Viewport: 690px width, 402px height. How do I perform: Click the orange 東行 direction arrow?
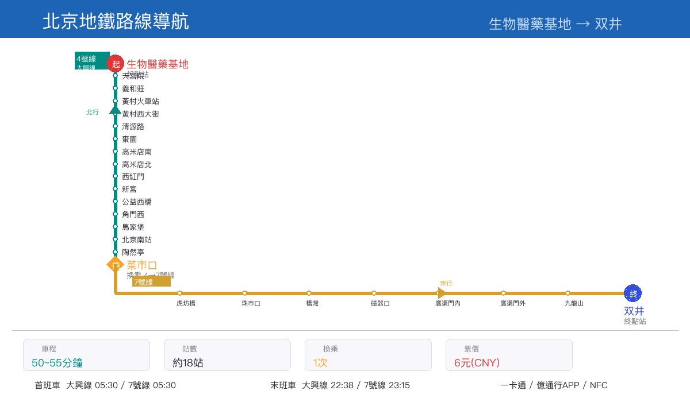click(x=442, y=293)
